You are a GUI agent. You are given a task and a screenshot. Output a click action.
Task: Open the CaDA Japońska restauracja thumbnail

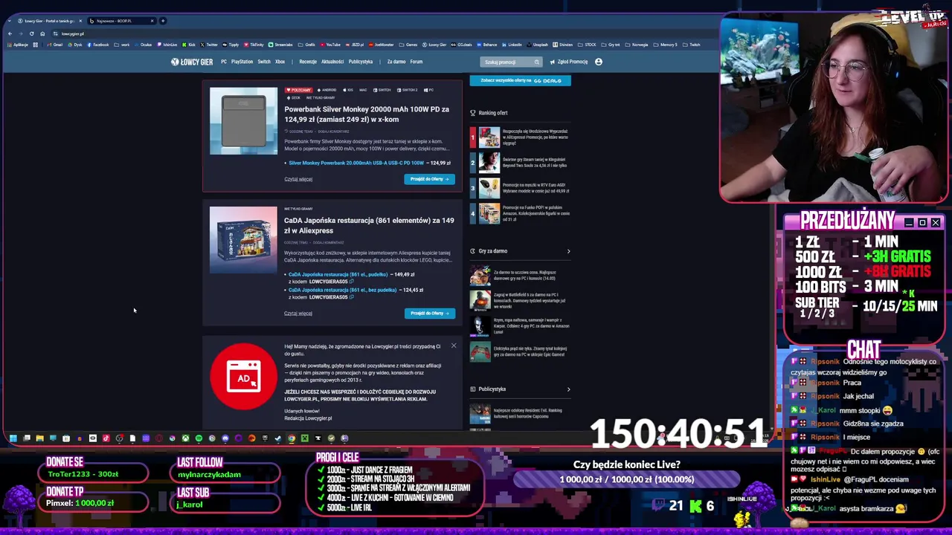243,240
